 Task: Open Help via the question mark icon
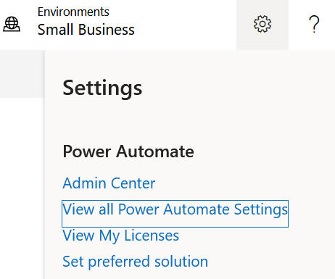pyautogui.click(x=314, y=24)
